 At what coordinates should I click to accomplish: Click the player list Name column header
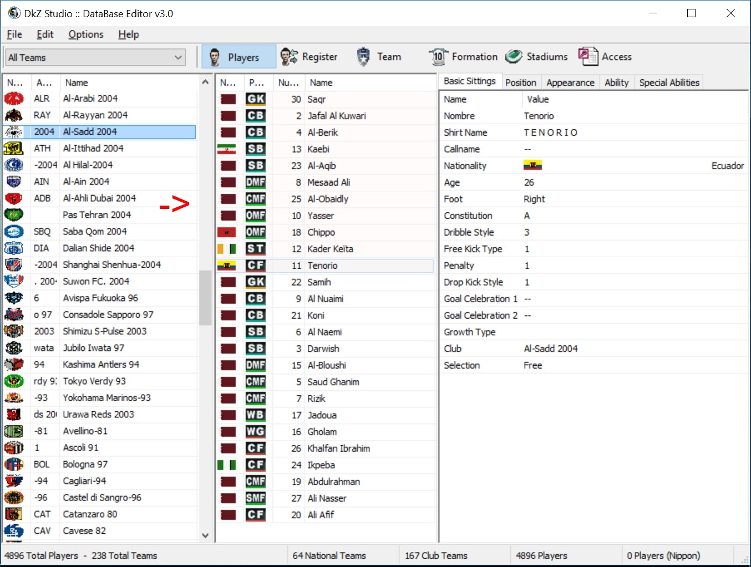(371, 83)
